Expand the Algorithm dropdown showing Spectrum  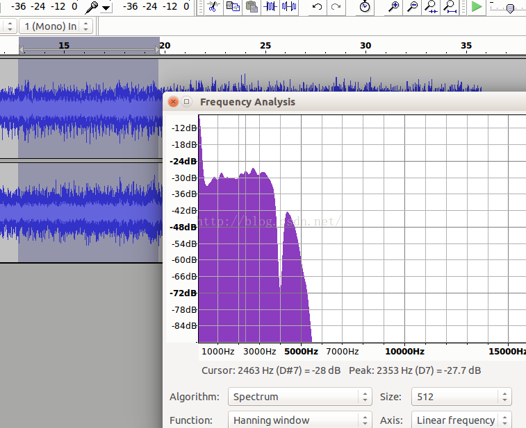pos(300,397)
